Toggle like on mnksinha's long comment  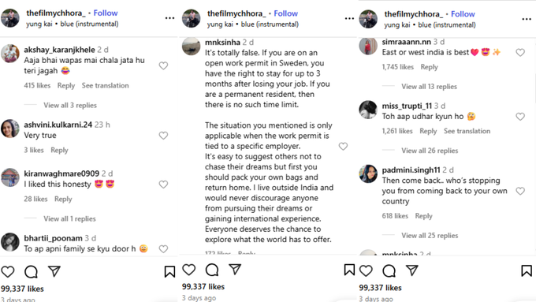click(x=343, y=147)
